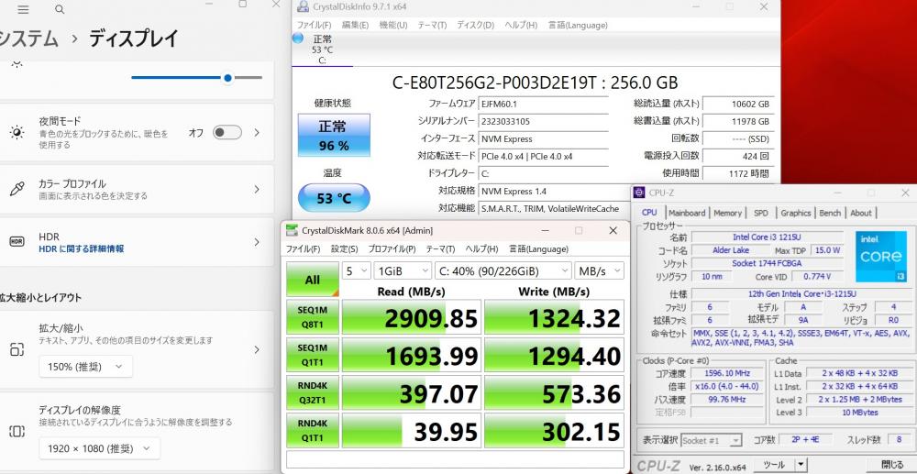Open CrystalDiskMark 設定(S) menu

pos(344,249)
